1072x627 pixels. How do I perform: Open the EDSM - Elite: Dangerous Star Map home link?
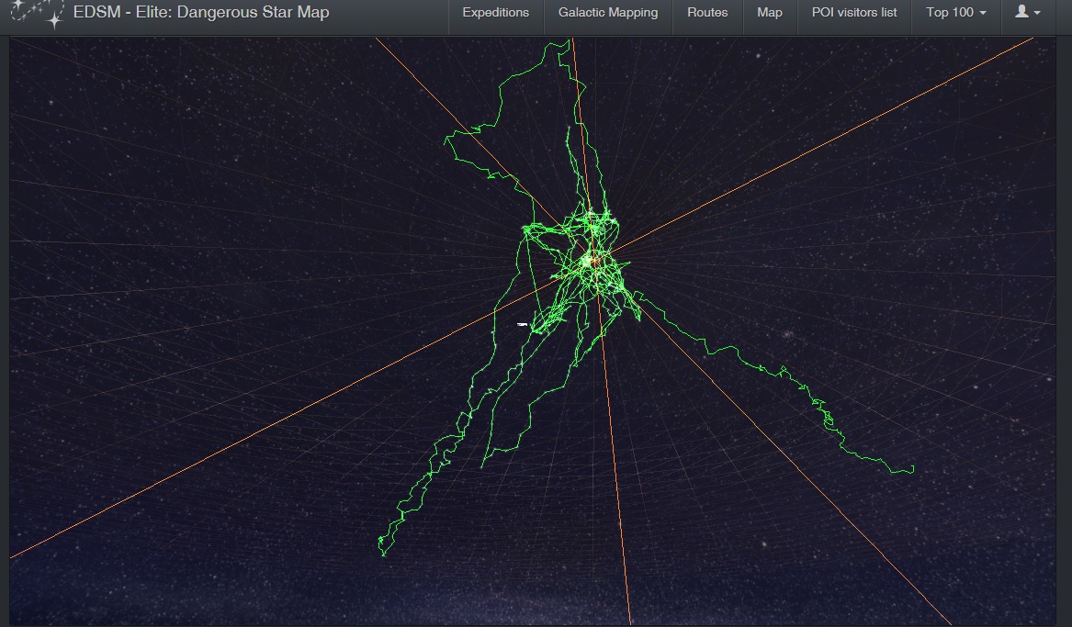point(201,12)
